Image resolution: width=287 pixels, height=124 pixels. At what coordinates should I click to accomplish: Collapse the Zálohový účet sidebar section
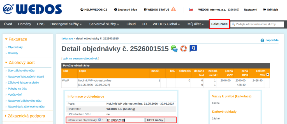(20, 63)
